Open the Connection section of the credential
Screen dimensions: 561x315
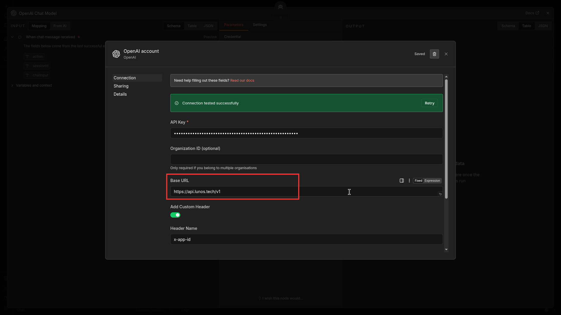click(137, 78)
